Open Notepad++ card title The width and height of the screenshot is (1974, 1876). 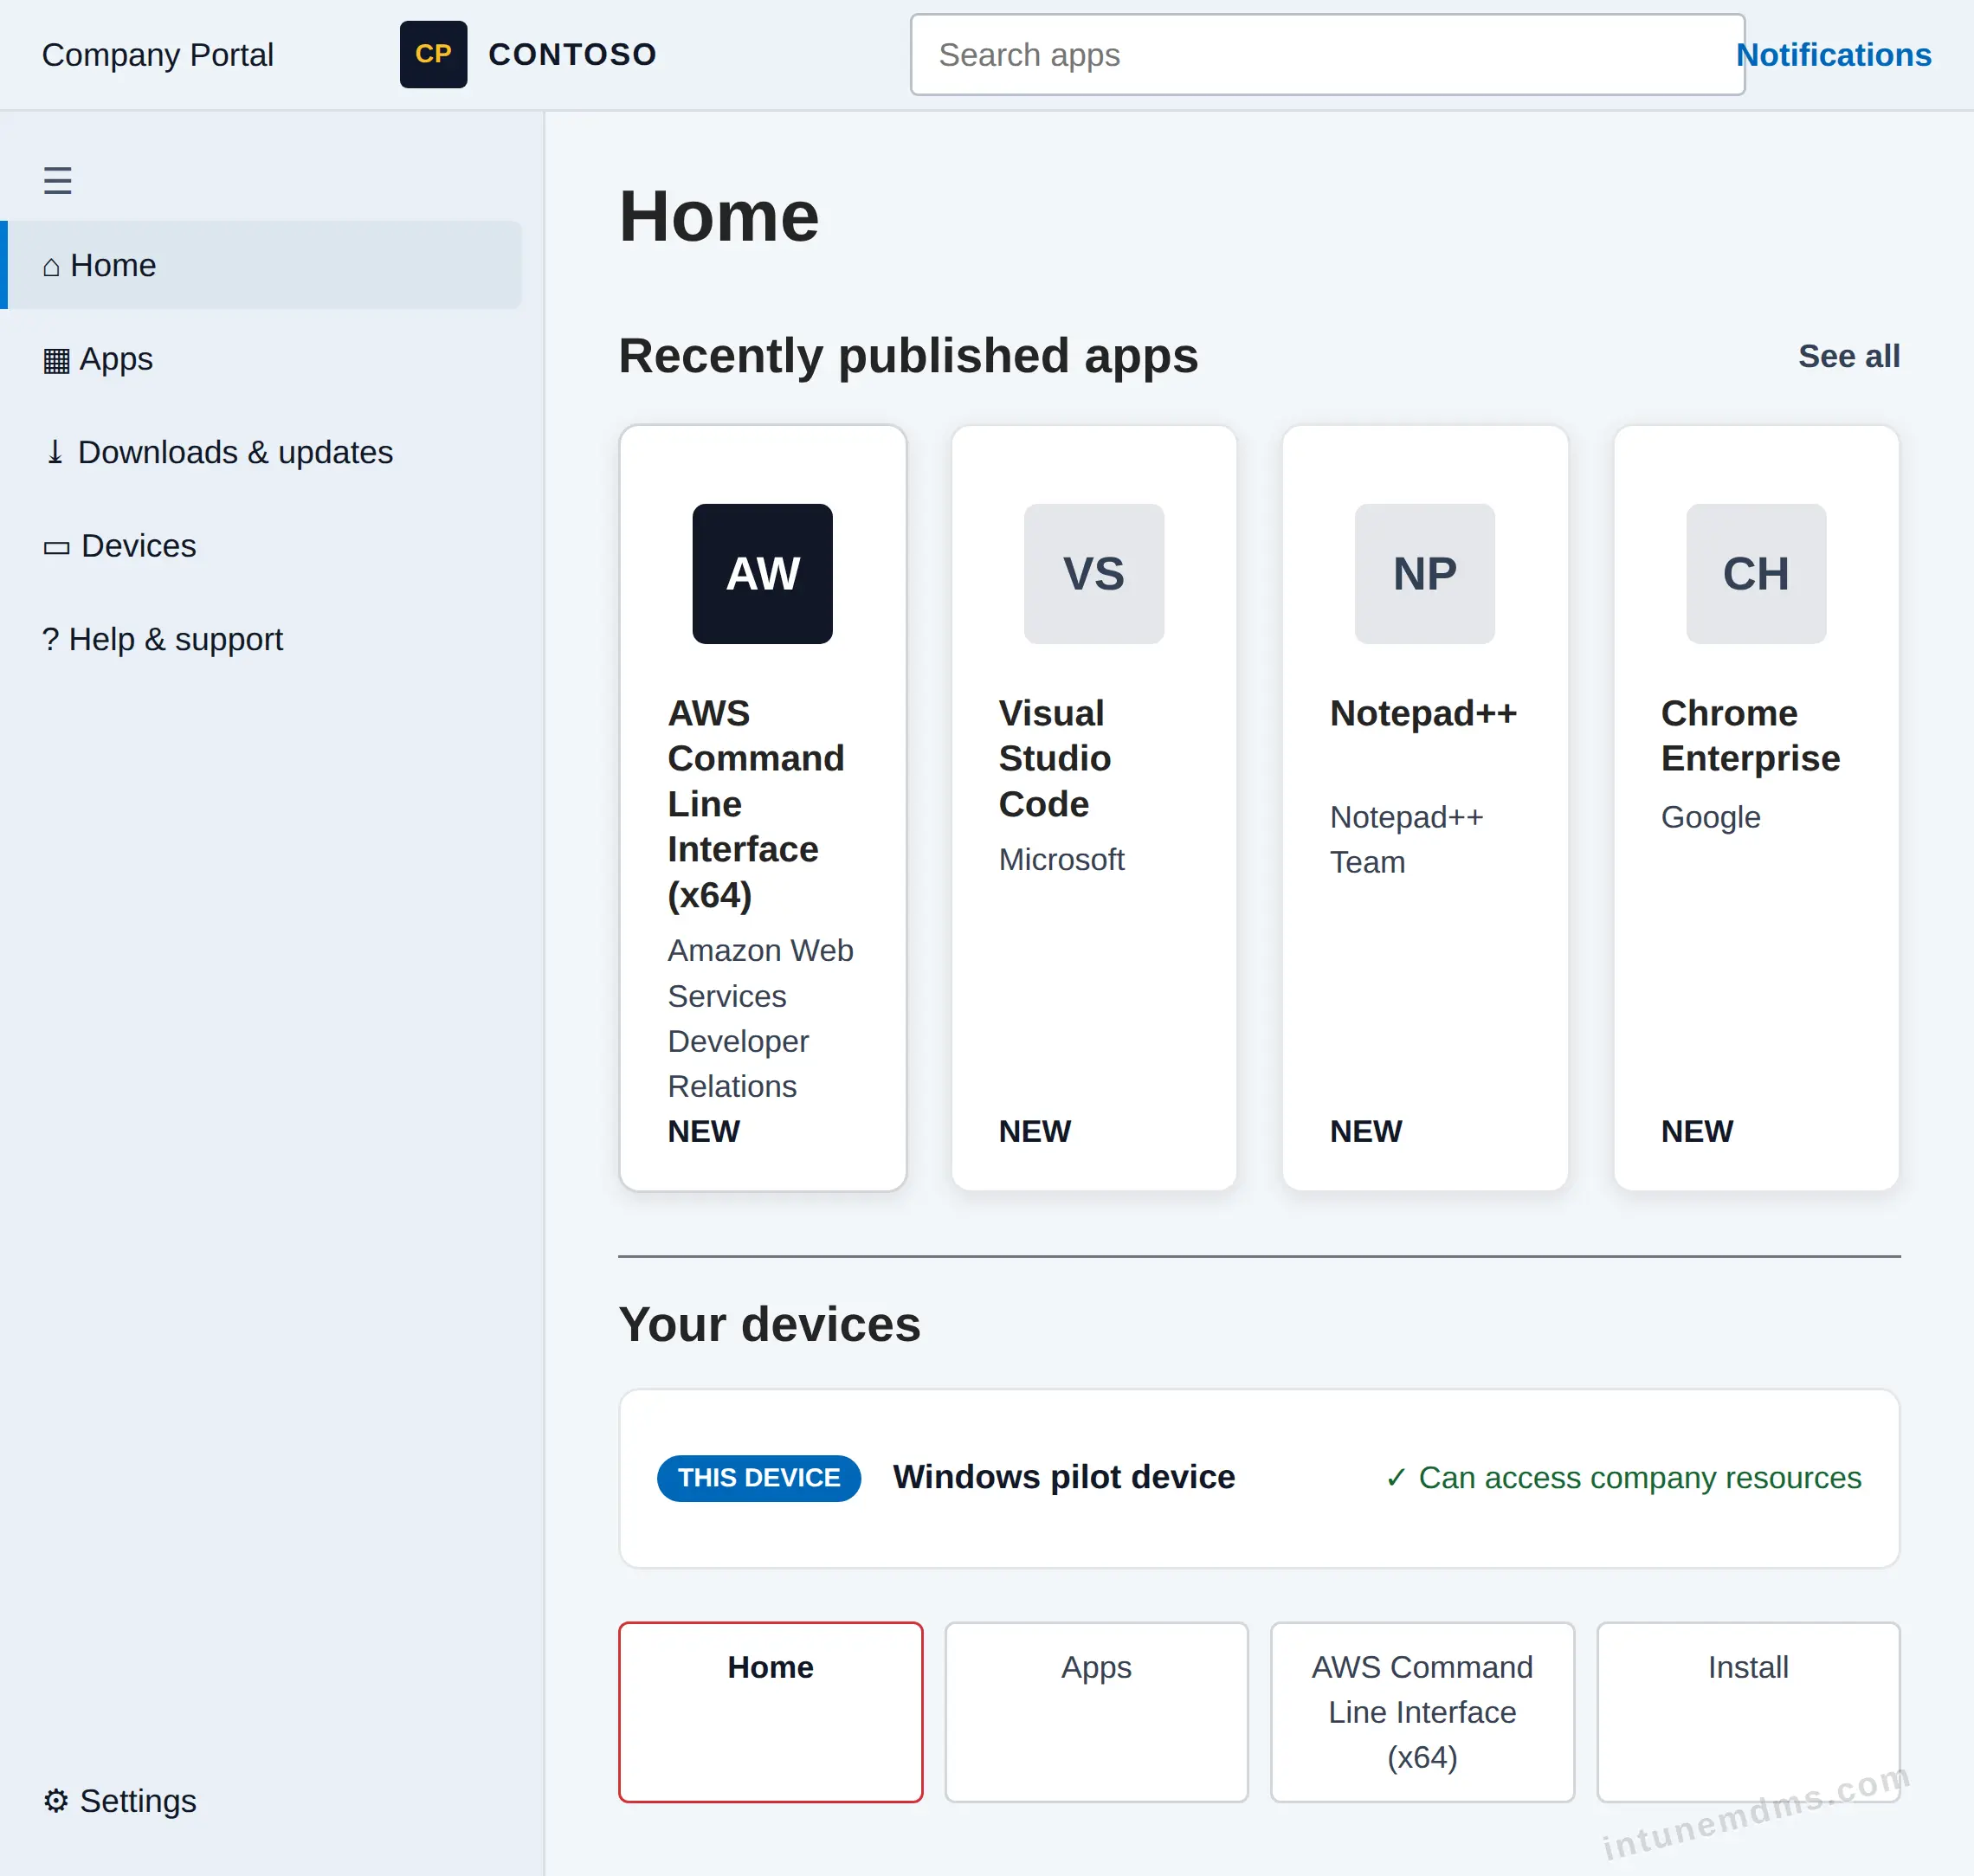[x=1423, y=713]
